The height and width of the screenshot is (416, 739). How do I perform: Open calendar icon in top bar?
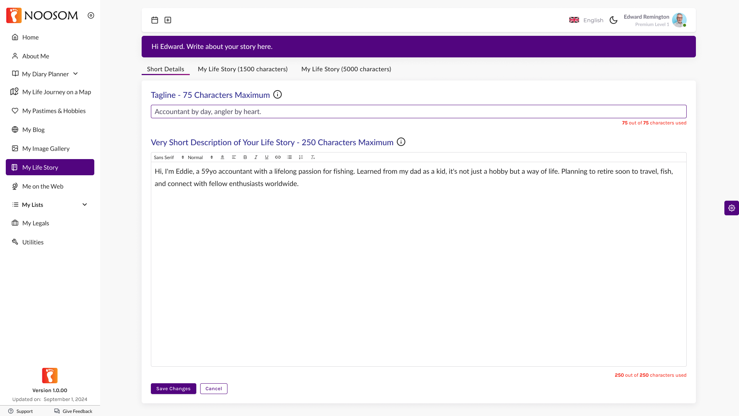pos(155,20)
